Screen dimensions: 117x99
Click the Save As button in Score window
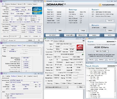coord(111,60)
